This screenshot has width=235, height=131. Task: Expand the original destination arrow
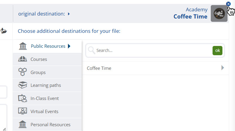pyautogui.click(x=69, y=14)
